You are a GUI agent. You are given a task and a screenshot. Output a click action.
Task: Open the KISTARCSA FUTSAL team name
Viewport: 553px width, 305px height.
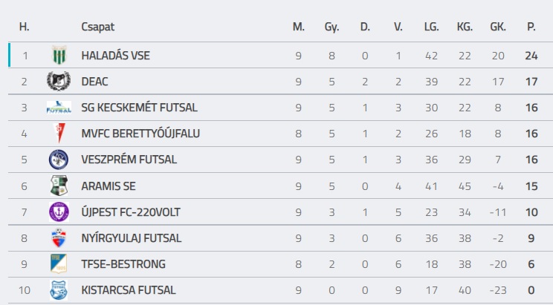tap(129, 290)
